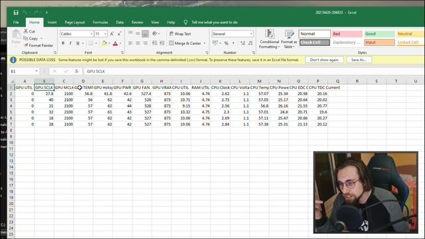Open the Fill Color dropdown arrow

[x=109, y=43]
